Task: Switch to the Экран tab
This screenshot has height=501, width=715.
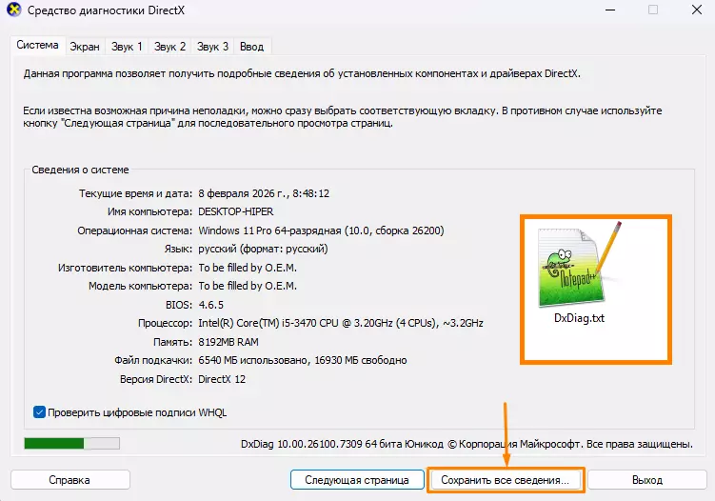Action: click(x=85, y=47)
